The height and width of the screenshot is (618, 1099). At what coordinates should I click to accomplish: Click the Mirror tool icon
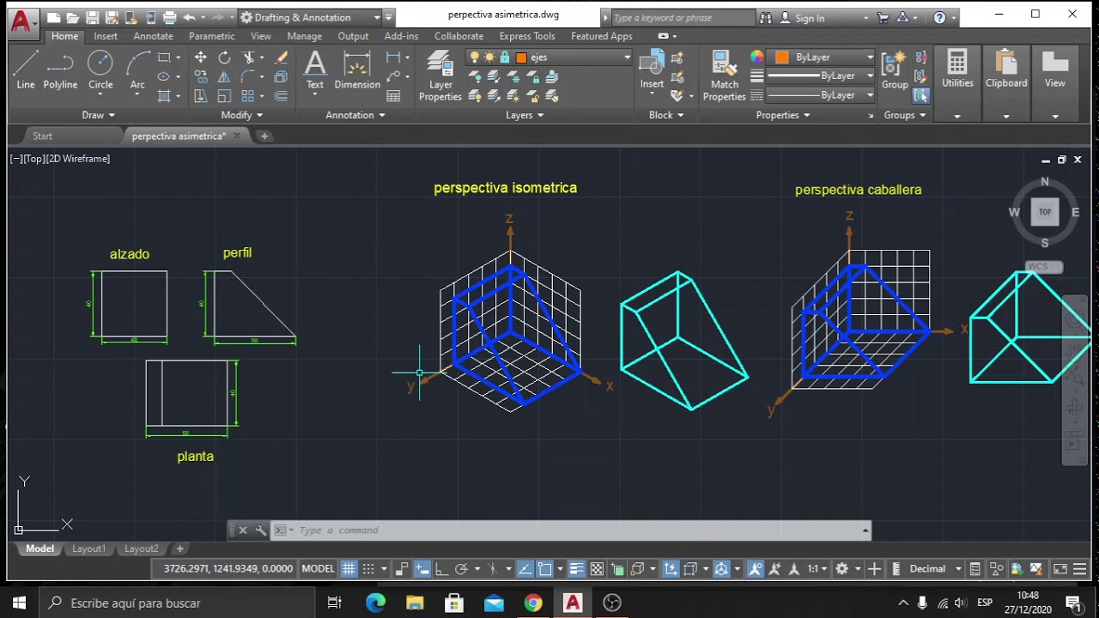[x=224, y=76]
